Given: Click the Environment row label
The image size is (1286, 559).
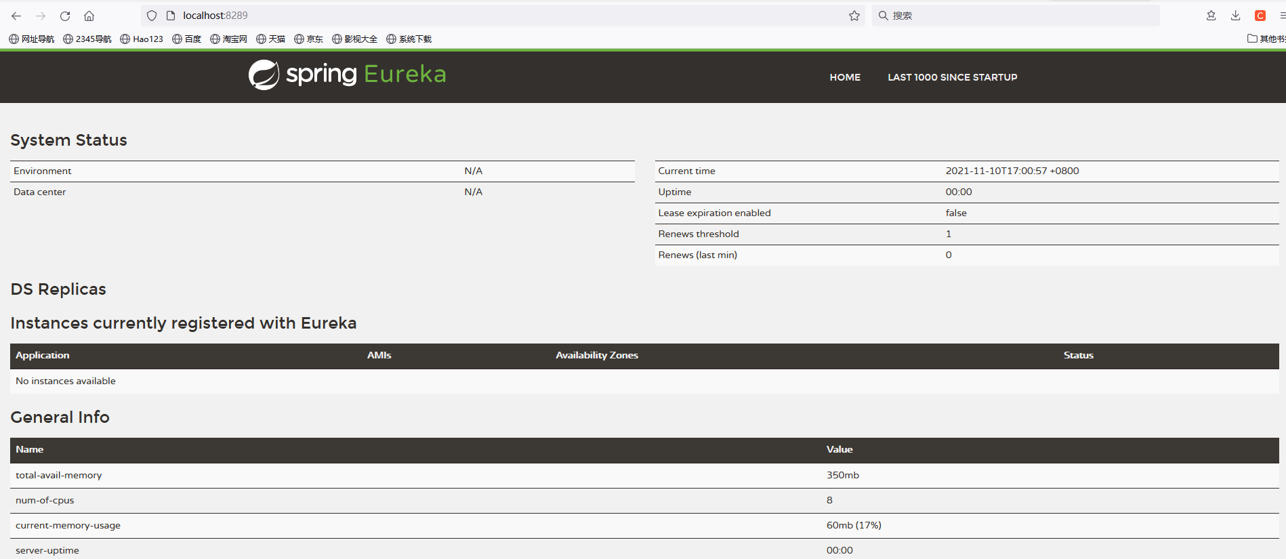Looking at the screenshot, I should pos(42,171).
